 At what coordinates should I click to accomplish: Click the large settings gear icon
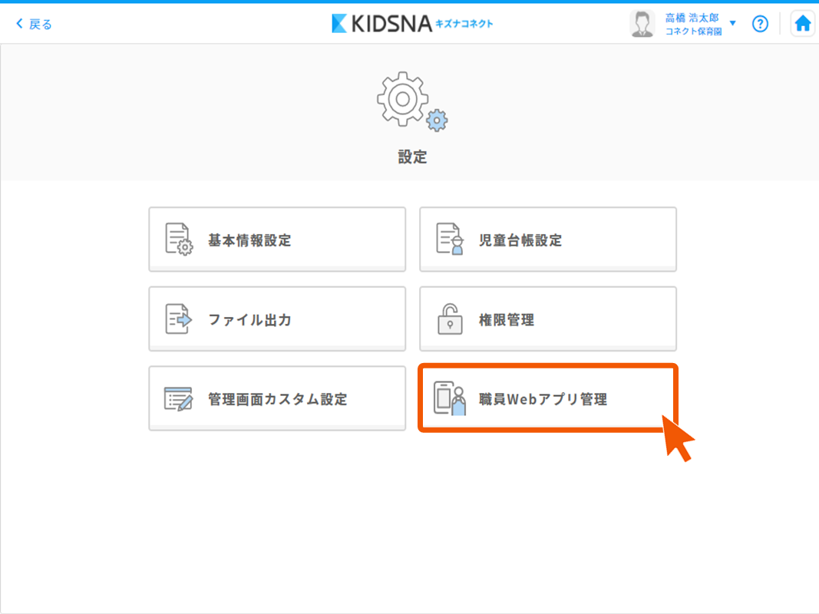pyautogui.click(x=411, y=101)
